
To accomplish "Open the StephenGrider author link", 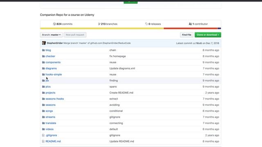I will pos(55,43).
